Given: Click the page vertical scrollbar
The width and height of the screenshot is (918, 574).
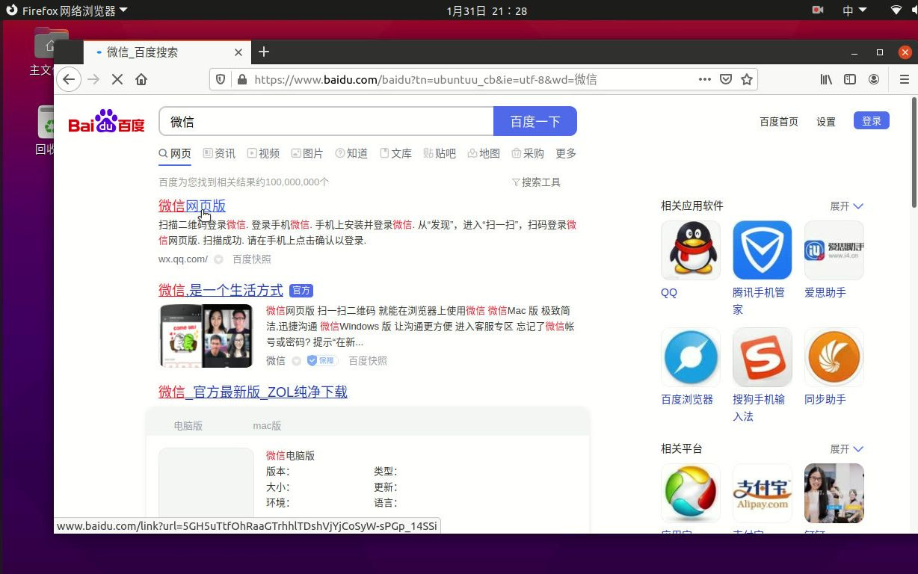Looking at the screenshot, I should click(x=914, y=314).
